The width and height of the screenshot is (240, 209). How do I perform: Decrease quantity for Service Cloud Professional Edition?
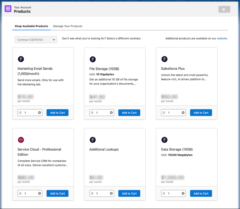[20, 193]
